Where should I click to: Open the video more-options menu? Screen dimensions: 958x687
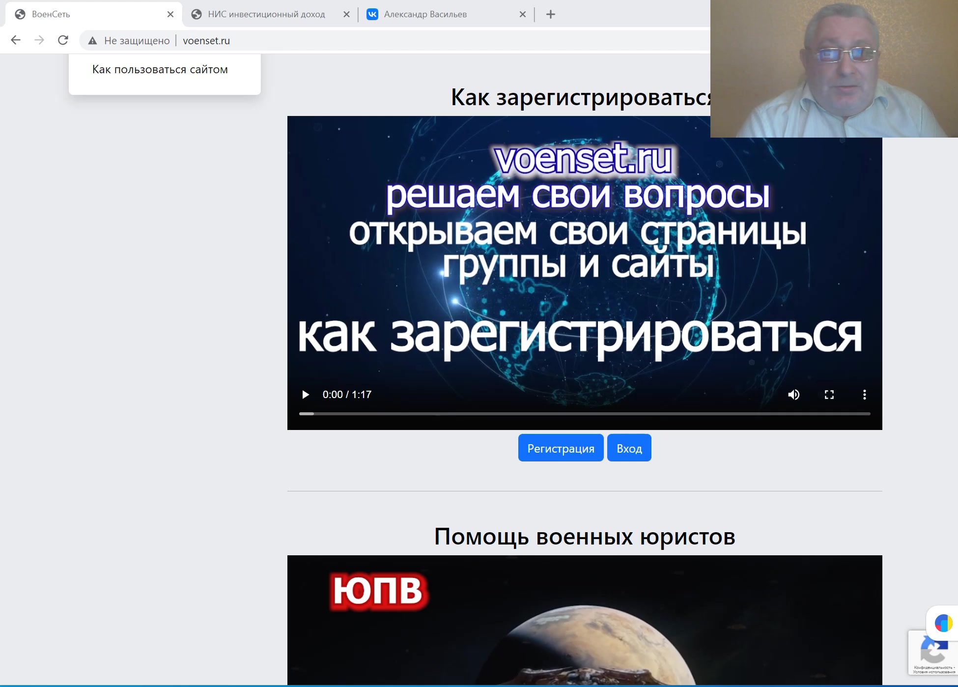tap(865, 395)
